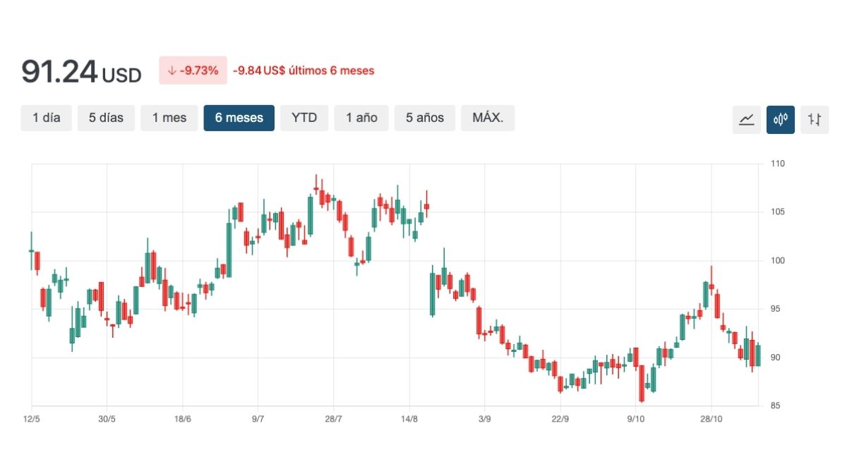Click the 110 price axis label

[x=778, y=164]
